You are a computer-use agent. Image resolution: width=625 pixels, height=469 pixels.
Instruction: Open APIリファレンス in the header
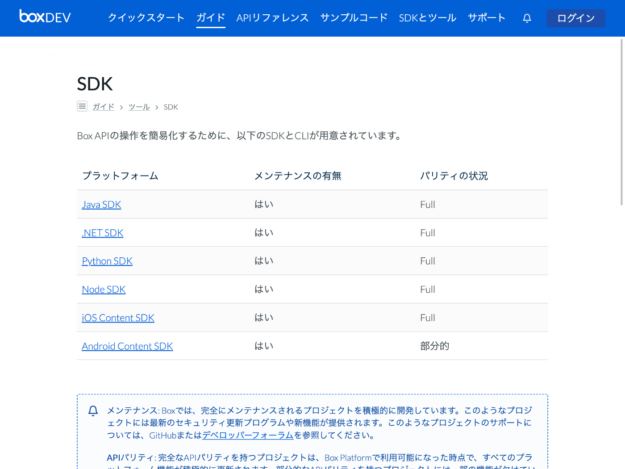(272, 18)
